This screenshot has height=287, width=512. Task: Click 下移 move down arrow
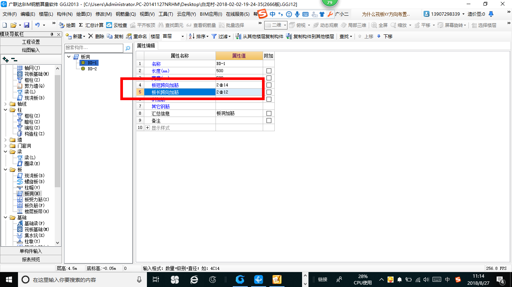[x=385, y=36]
